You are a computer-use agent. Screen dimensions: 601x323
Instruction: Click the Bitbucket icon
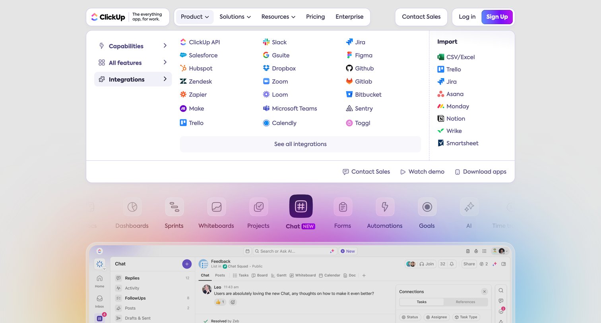[349, 94]
